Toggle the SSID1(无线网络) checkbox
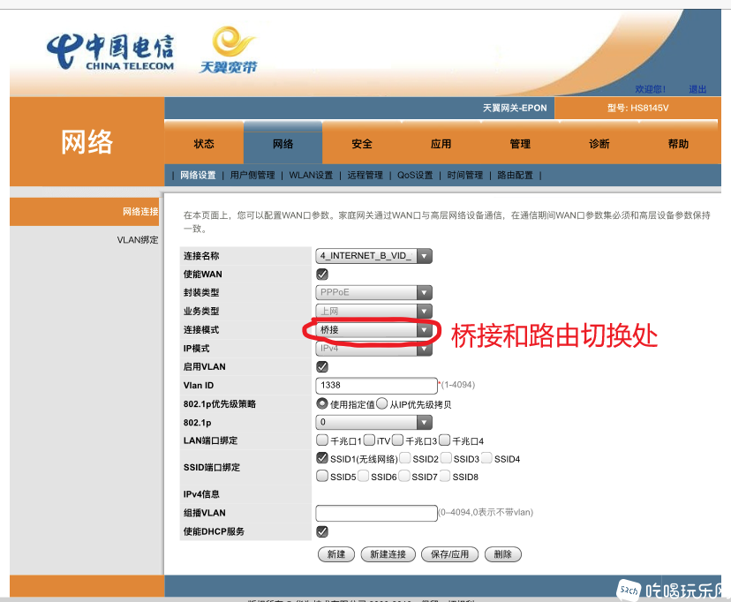This screenshot has width=731, height=602. 322,458
